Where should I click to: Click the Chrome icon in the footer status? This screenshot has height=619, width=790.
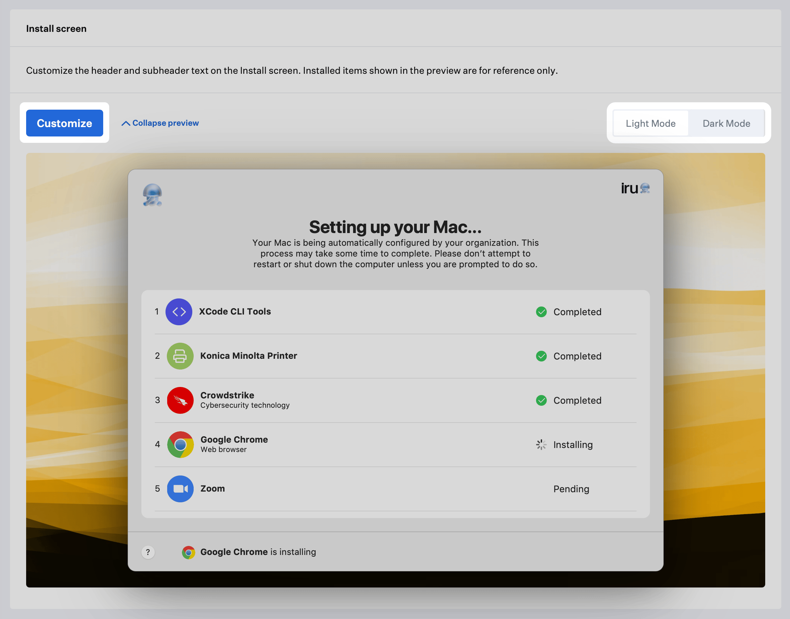pos(188,552)
